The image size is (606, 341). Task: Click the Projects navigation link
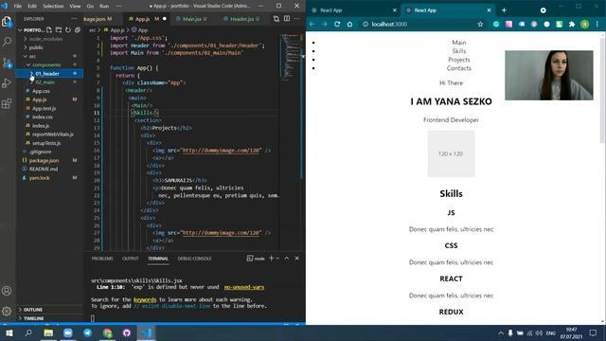point(458,60)
